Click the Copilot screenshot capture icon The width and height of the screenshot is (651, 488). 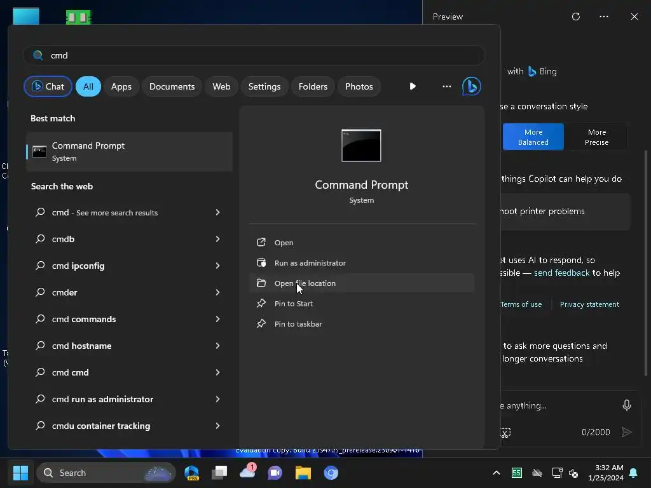point(505,432)
